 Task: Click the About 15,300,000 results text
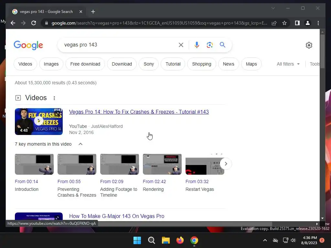coord(56,83)
